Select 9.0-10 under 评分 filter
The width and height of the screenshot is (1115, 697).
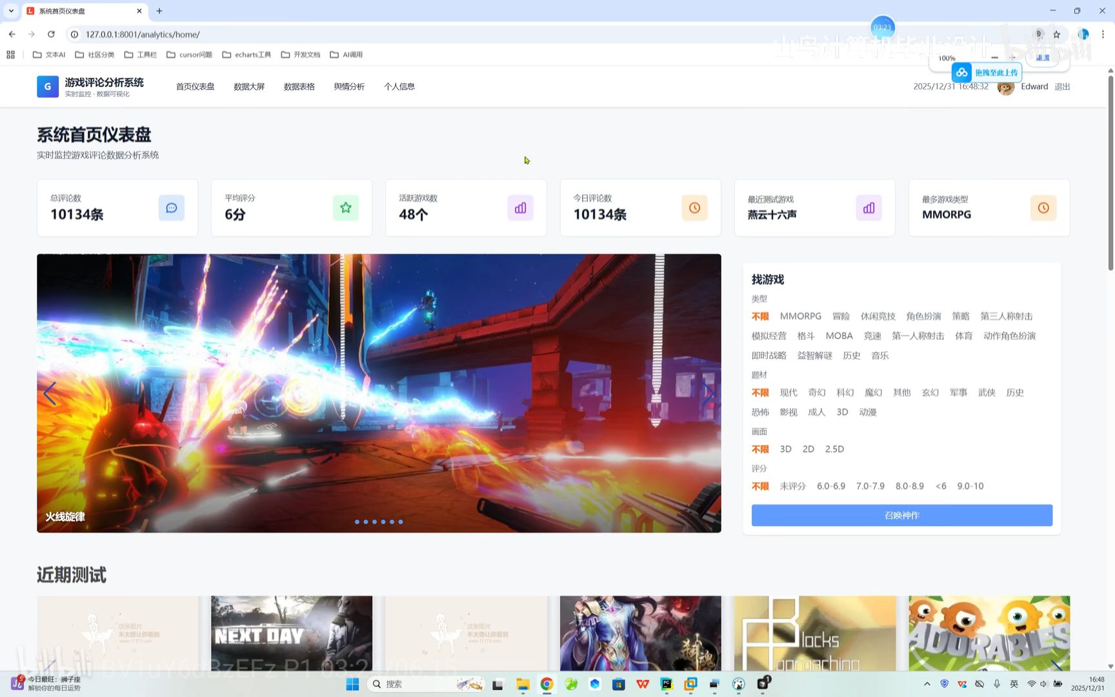click(969, 486)
